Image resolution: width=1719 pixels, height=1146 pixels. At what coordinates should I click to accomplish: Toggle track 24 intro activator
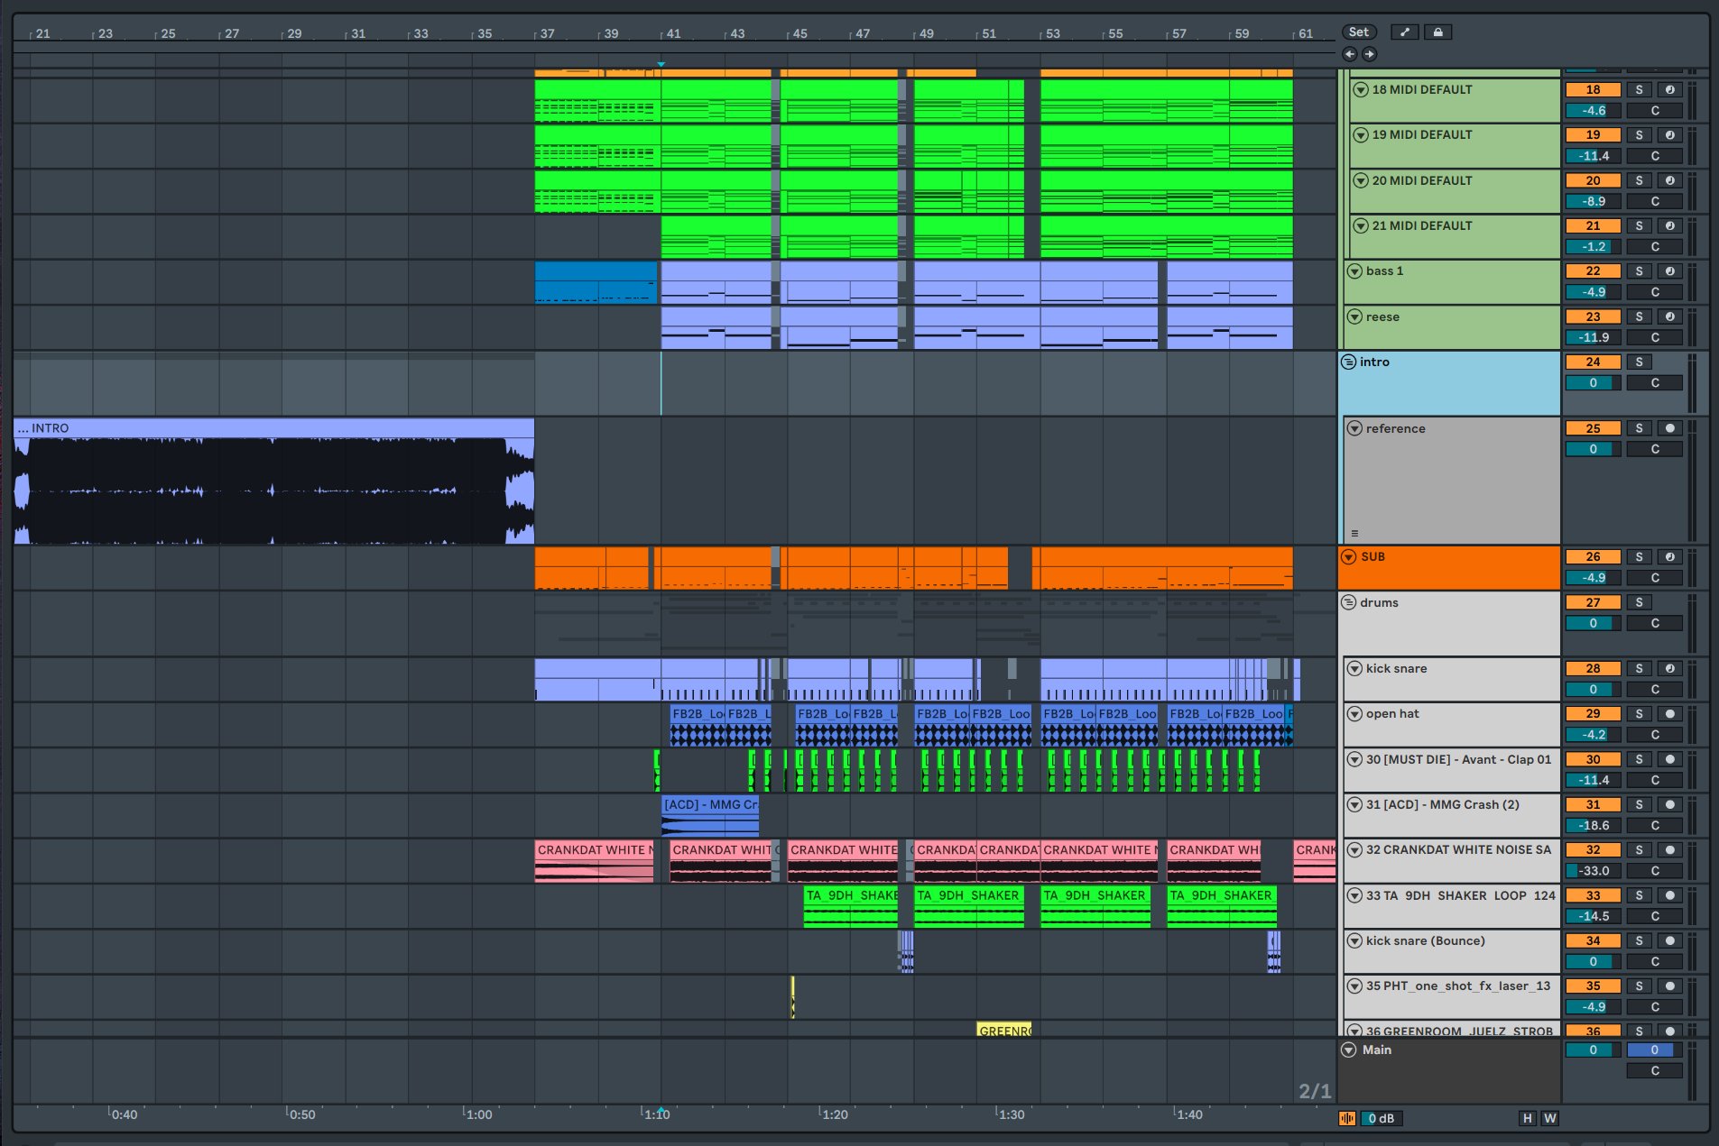(1593, 362)
